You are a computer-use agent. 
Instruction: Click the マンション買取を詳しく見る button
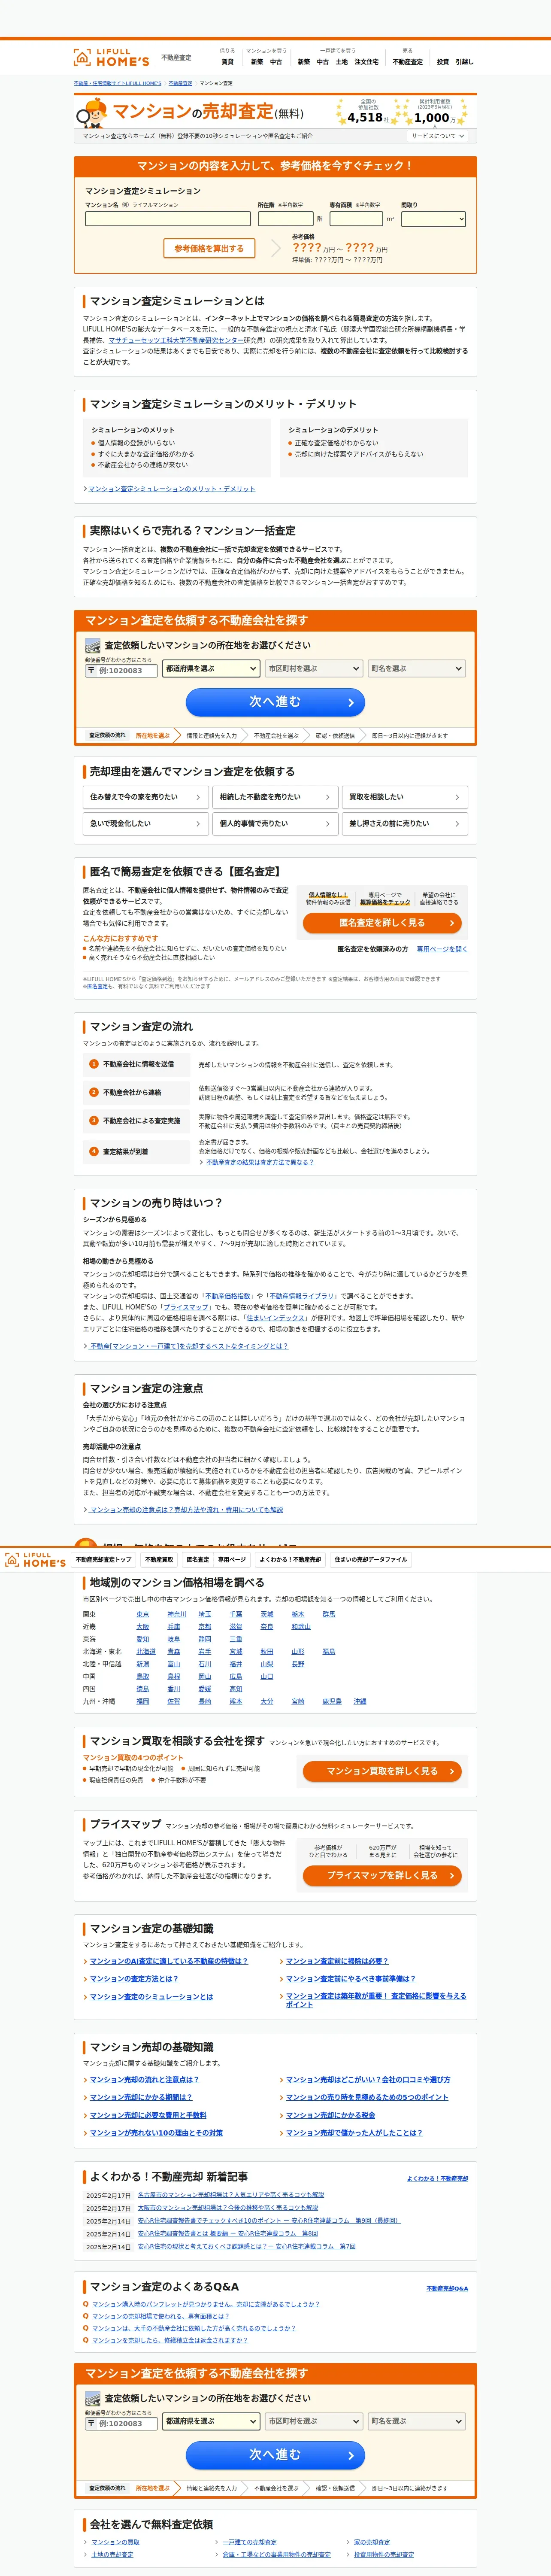(382, 1771)
